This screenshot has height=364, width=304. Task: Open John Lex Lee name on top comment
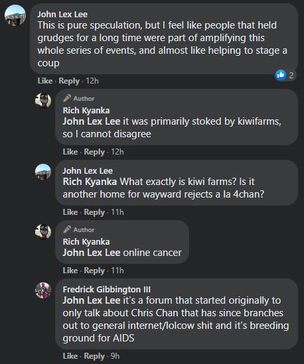coord(62,15)
